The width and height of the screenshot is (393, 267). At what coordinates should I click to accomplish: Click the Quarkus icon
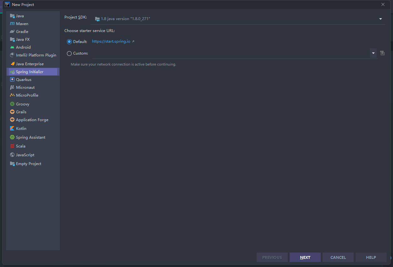tap(12, 80)
